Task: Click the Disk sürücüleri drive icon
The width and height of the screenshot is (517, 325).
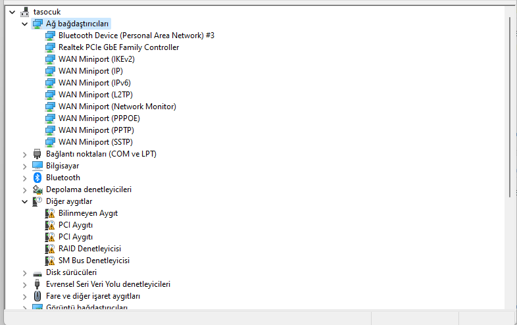Action: click(x=37, y=272)
